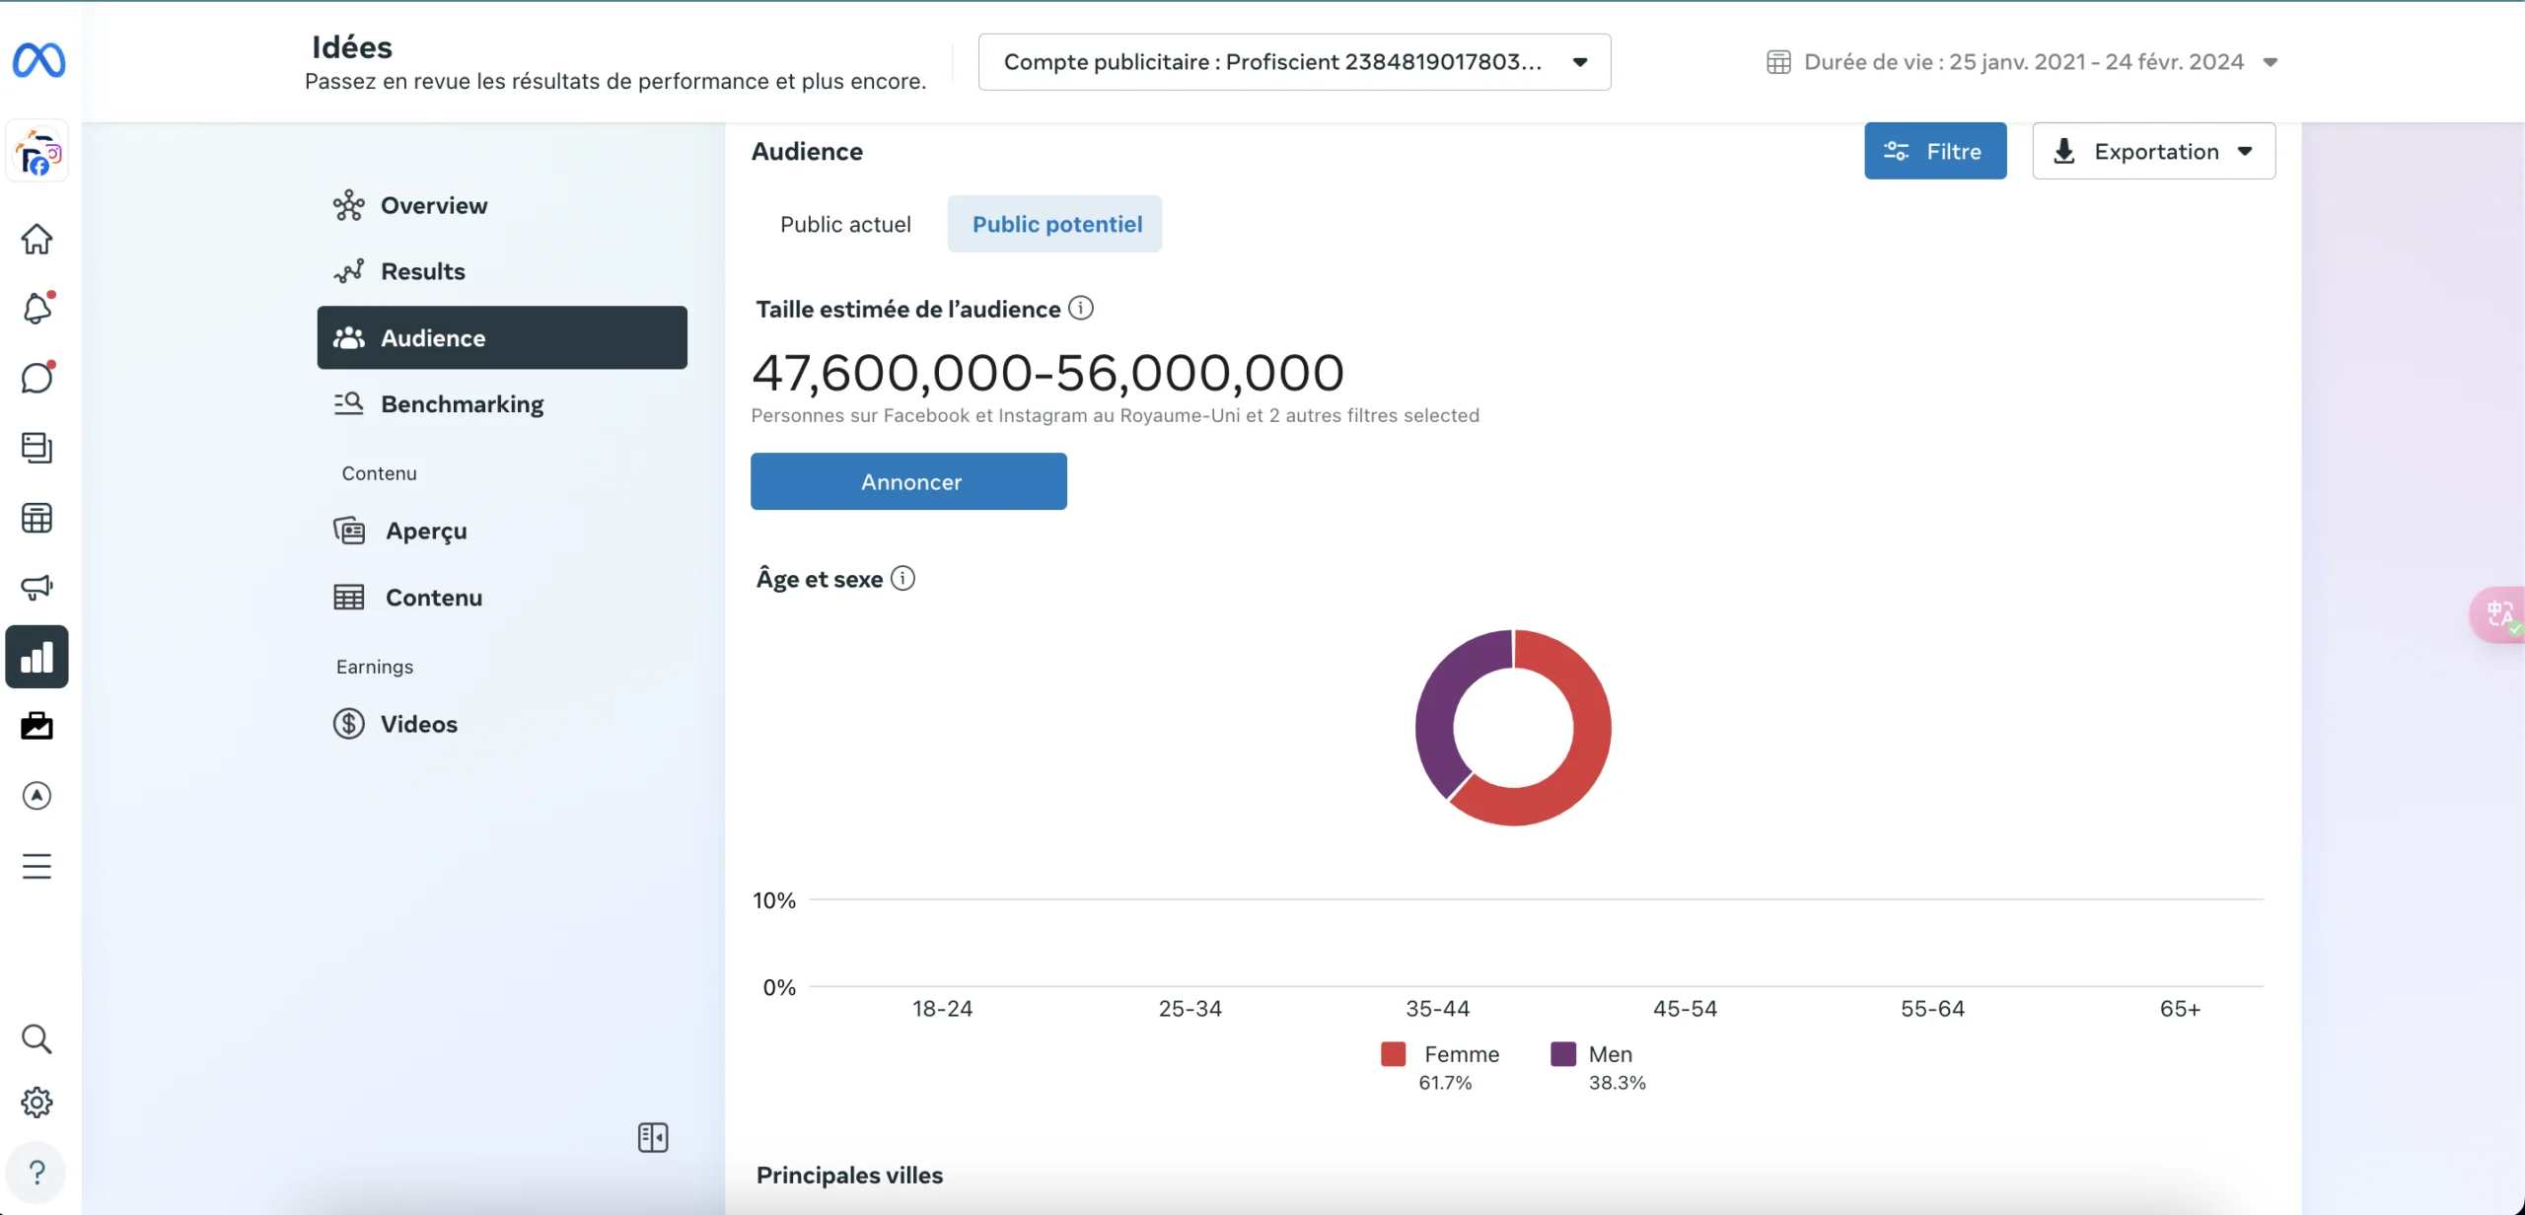Open the ads megaphone icon

pos(36,587)
